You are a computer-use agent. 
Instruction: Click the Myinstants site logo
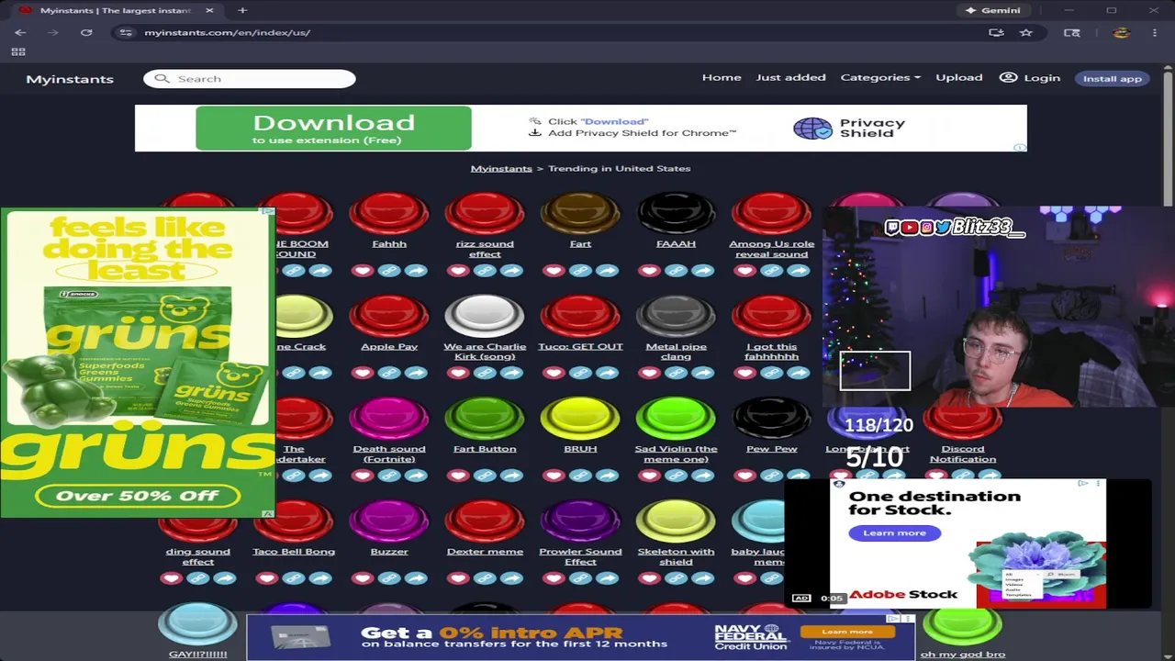70,79
